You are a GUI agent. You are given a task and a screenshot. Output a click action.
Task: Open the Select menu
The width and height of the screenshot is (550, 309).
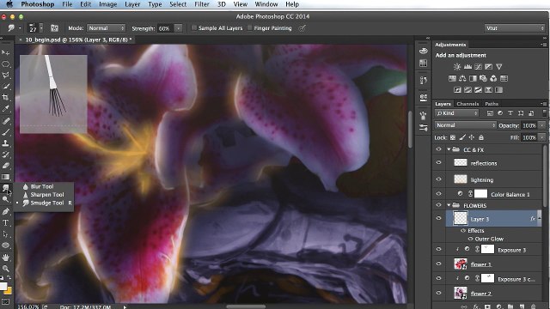[x=178, y=4]
